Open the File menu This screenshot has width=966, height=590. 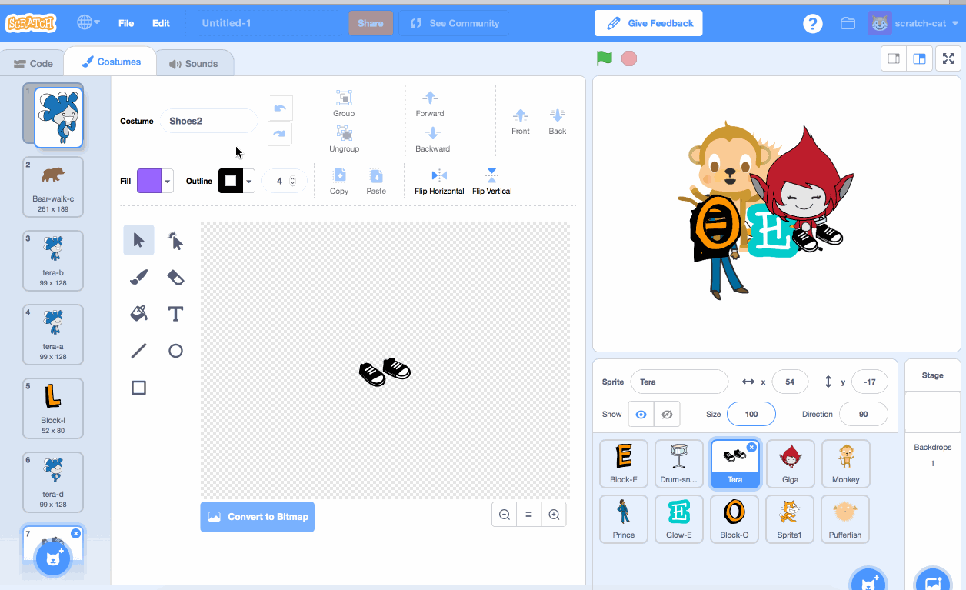pos(126,23)
